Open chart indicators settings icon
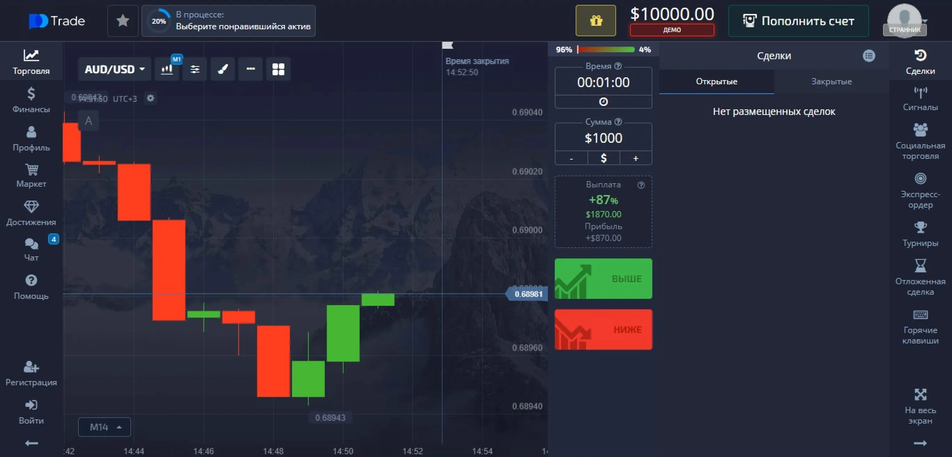 195,69
